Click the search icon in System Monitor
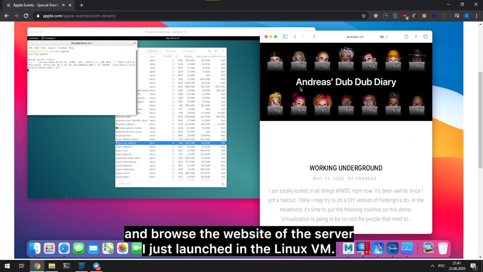Viewport: 483px width, 272px height. pos(209,51)
